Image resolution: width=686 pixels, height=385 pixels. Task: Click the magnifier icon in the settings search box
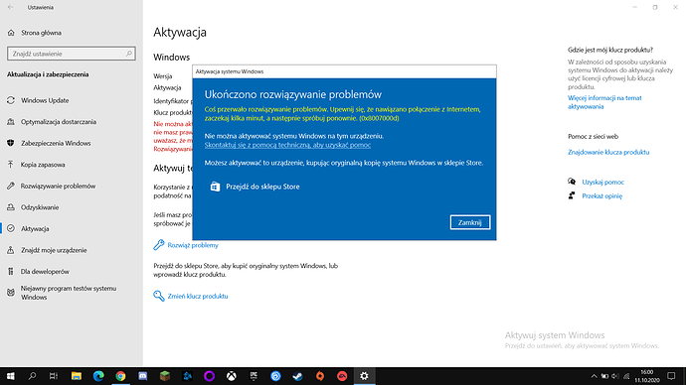(x=129, y=54)
